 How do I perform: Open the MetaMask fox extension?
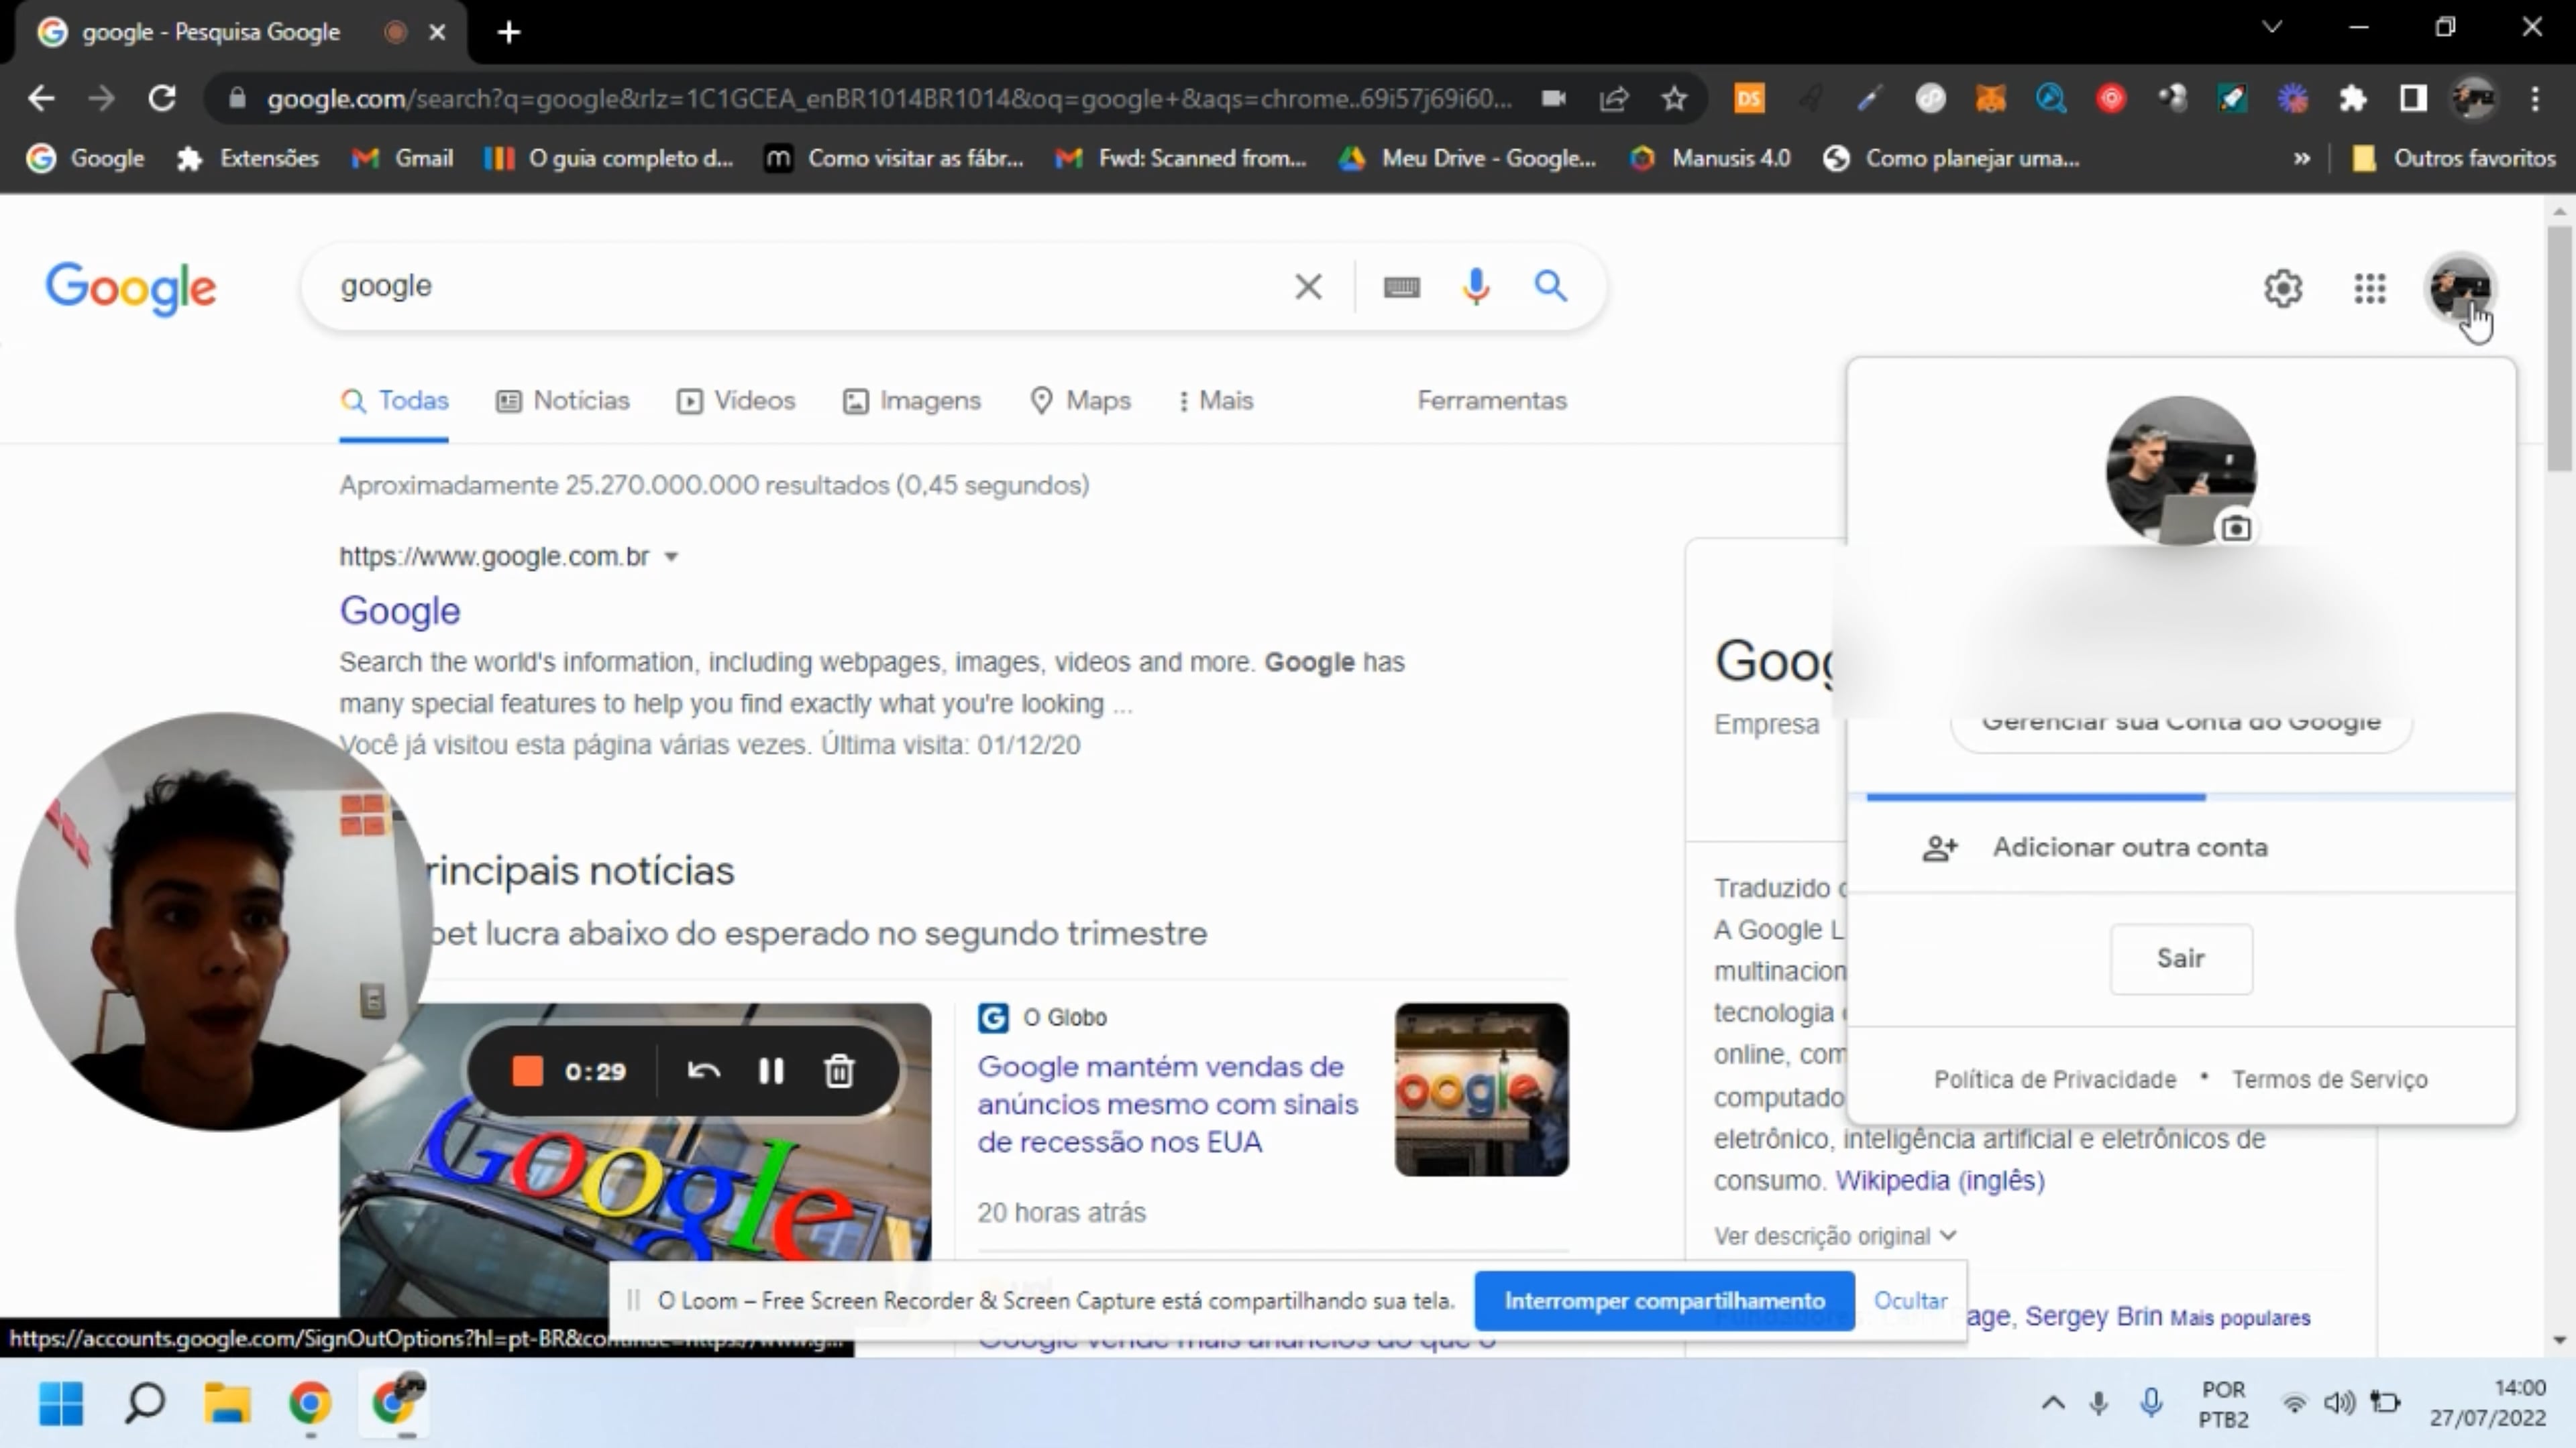pyautogui.click(x=1990, y=98)
